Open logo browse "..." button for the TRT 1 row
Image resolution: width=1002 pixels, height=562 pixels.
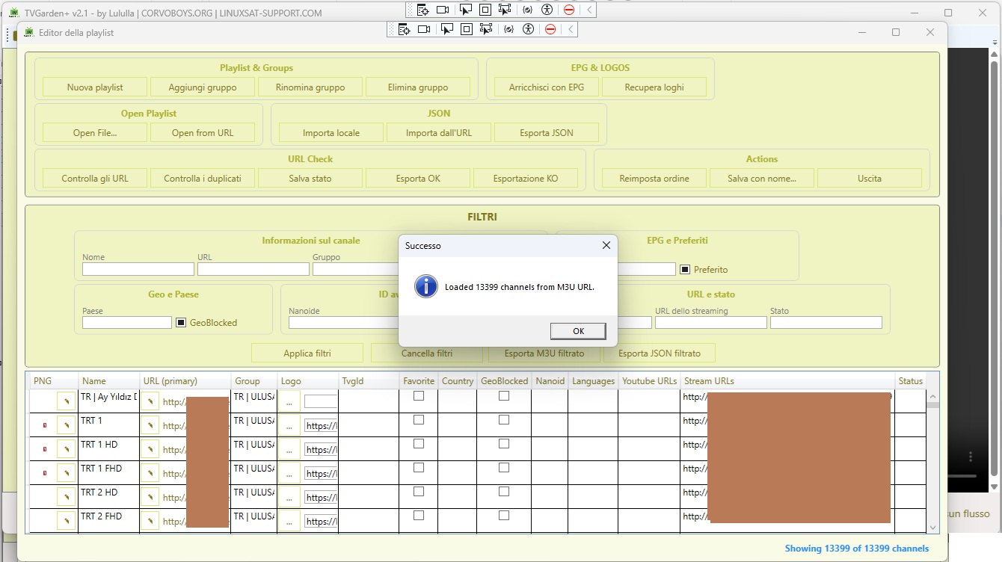click(289, 424)
